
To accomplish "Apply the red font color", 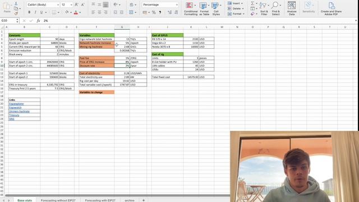I will [76, 12].
